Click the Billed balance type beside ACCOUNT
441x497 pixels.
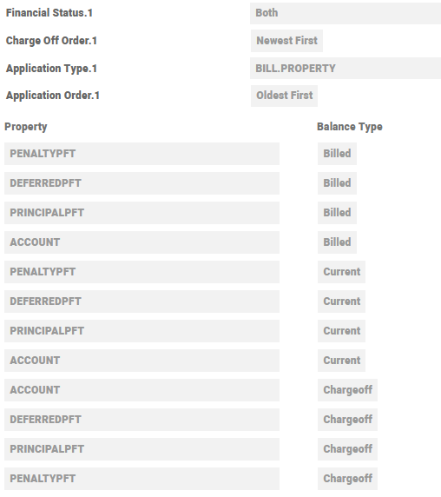click(x=337, y=242)
